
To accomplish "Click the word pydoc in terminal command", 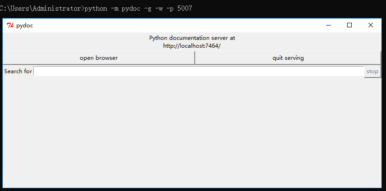I will pos(131,9).
